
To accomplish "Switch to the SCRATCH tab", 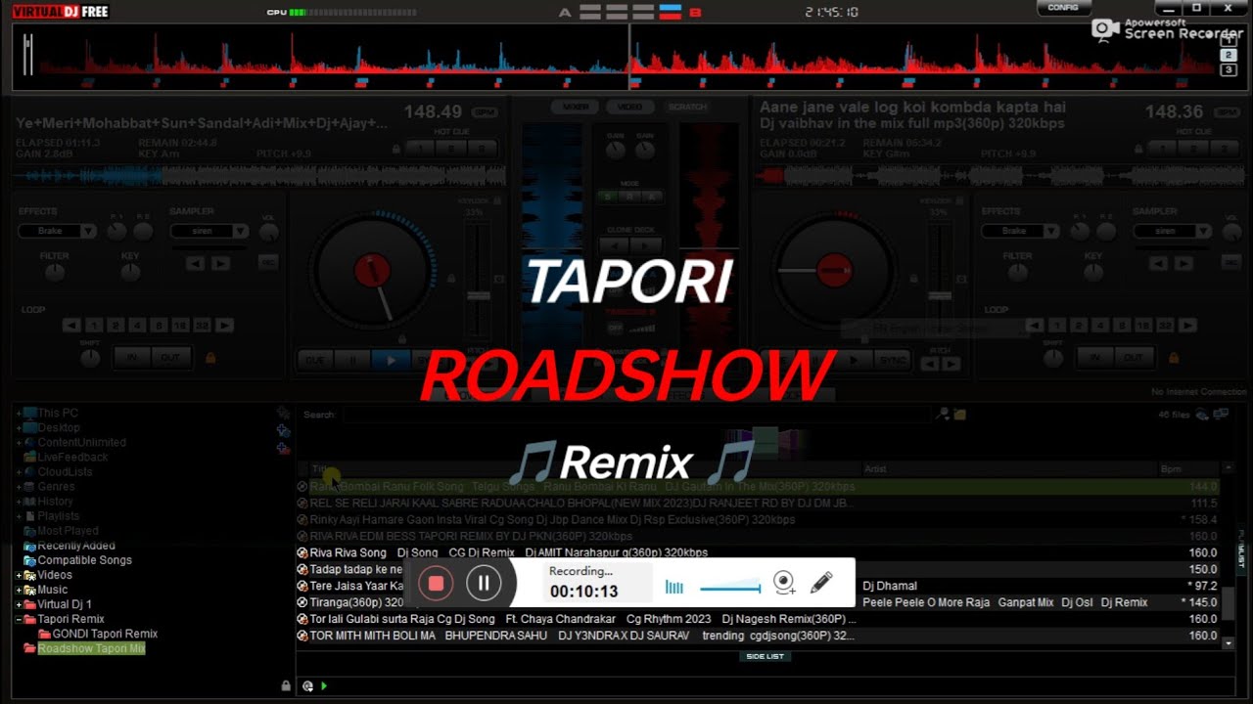I will point(687,107).
